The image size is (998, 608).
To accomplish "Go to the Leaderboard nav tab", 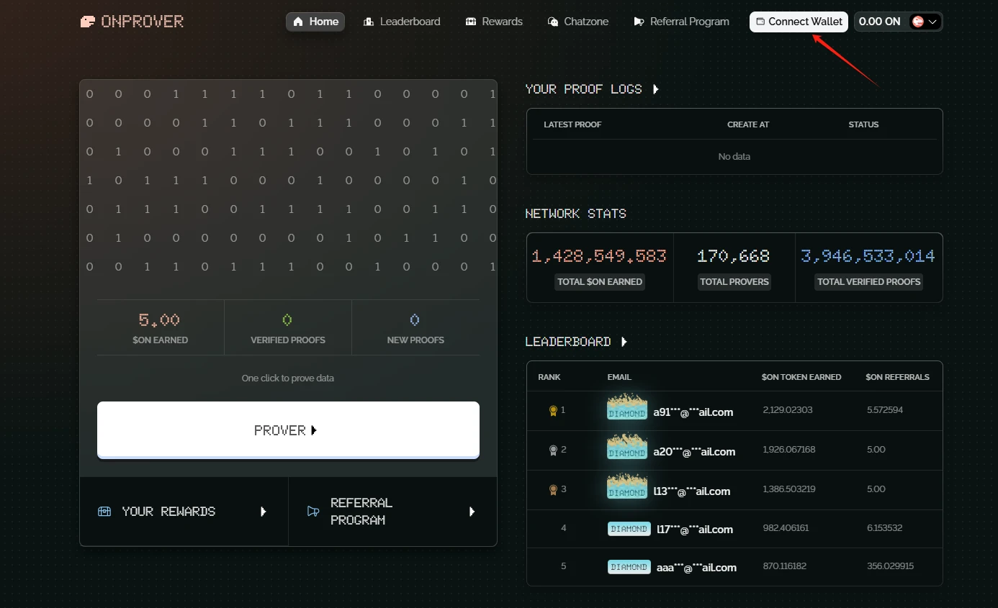I will (x=402, y=22).
